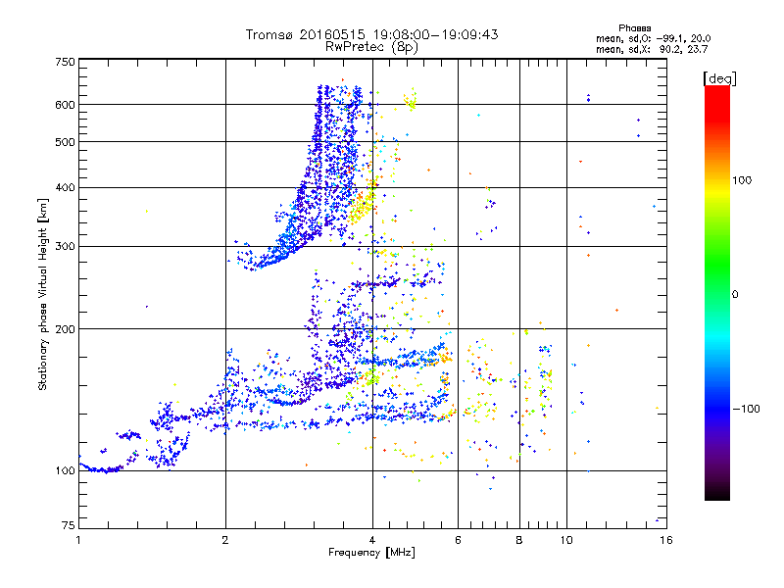Click the colorbar '0' tick label

coord(735,294)
